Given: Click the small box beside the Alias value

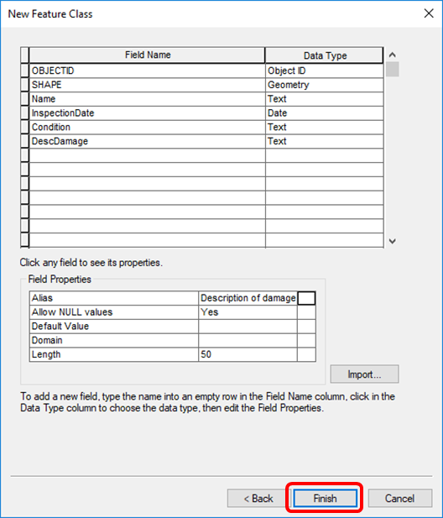Looking at the screenshot, I should click(x=306, y=298).
